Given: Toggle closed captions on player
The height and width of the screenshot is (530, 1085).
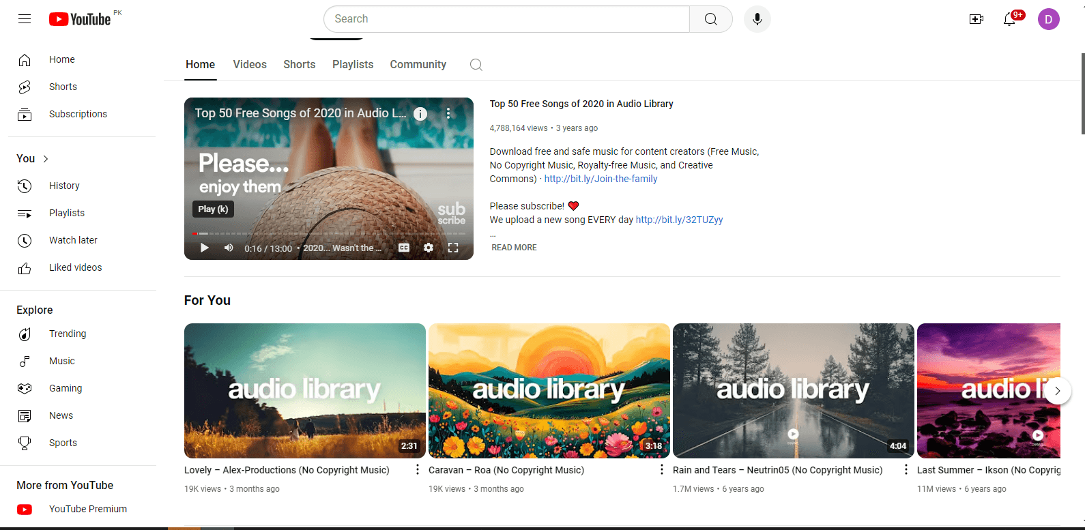Looking at the screenshot, I should coord(404,248).
